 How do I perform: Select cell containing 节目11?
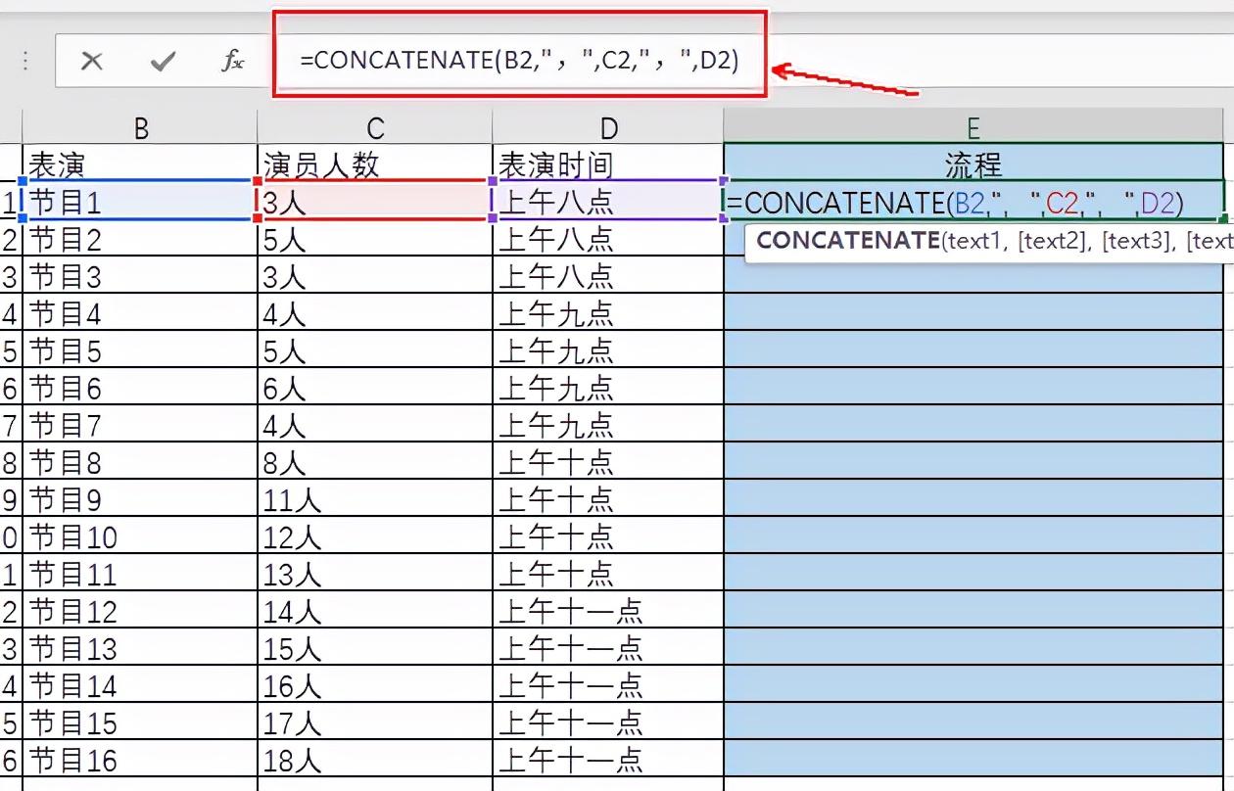pyautogui.click(x=140, y=574)
